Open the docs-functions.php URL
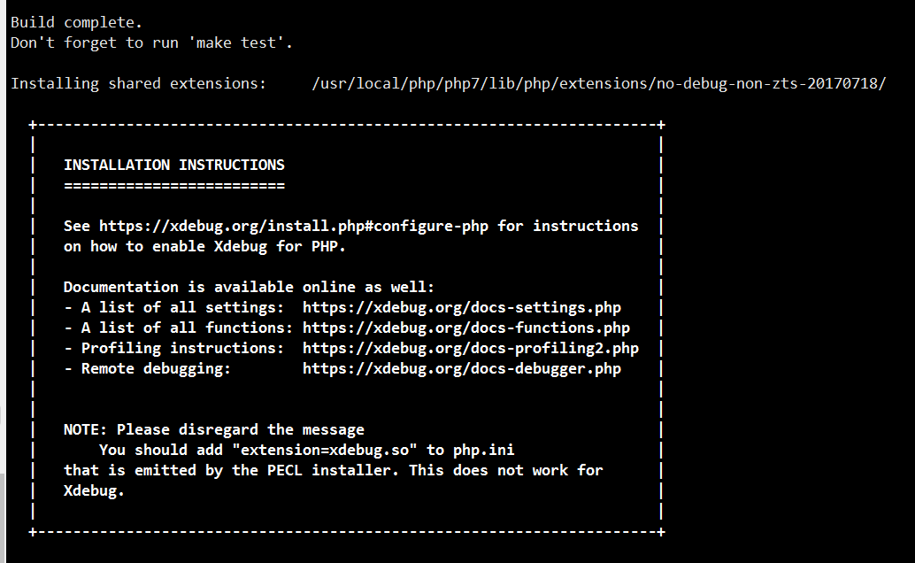915x563 pixels. point(465,328)
